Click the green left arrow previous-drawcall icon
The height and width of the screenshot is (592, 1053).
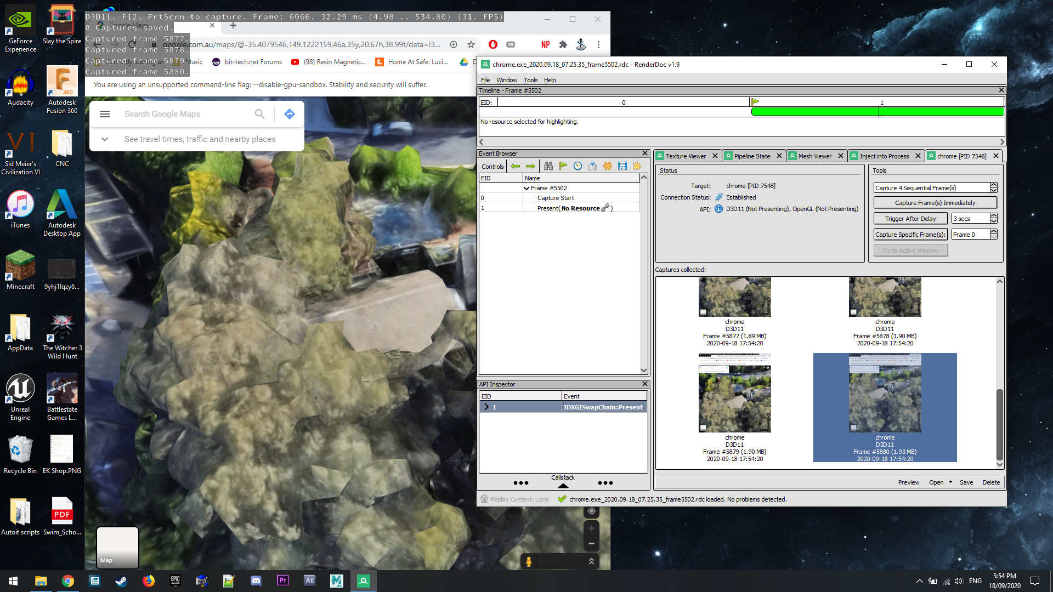coord(515,166)
